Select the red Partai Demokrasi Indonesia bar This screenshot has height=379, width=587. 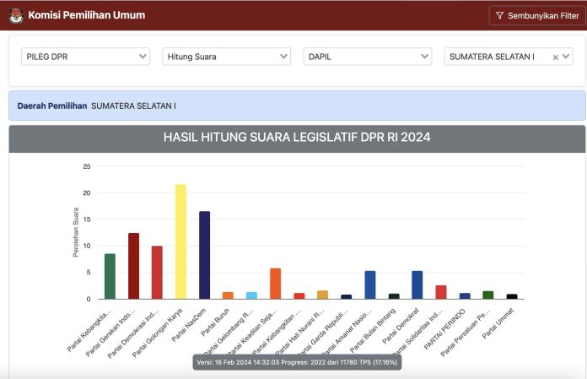point(157,273)
